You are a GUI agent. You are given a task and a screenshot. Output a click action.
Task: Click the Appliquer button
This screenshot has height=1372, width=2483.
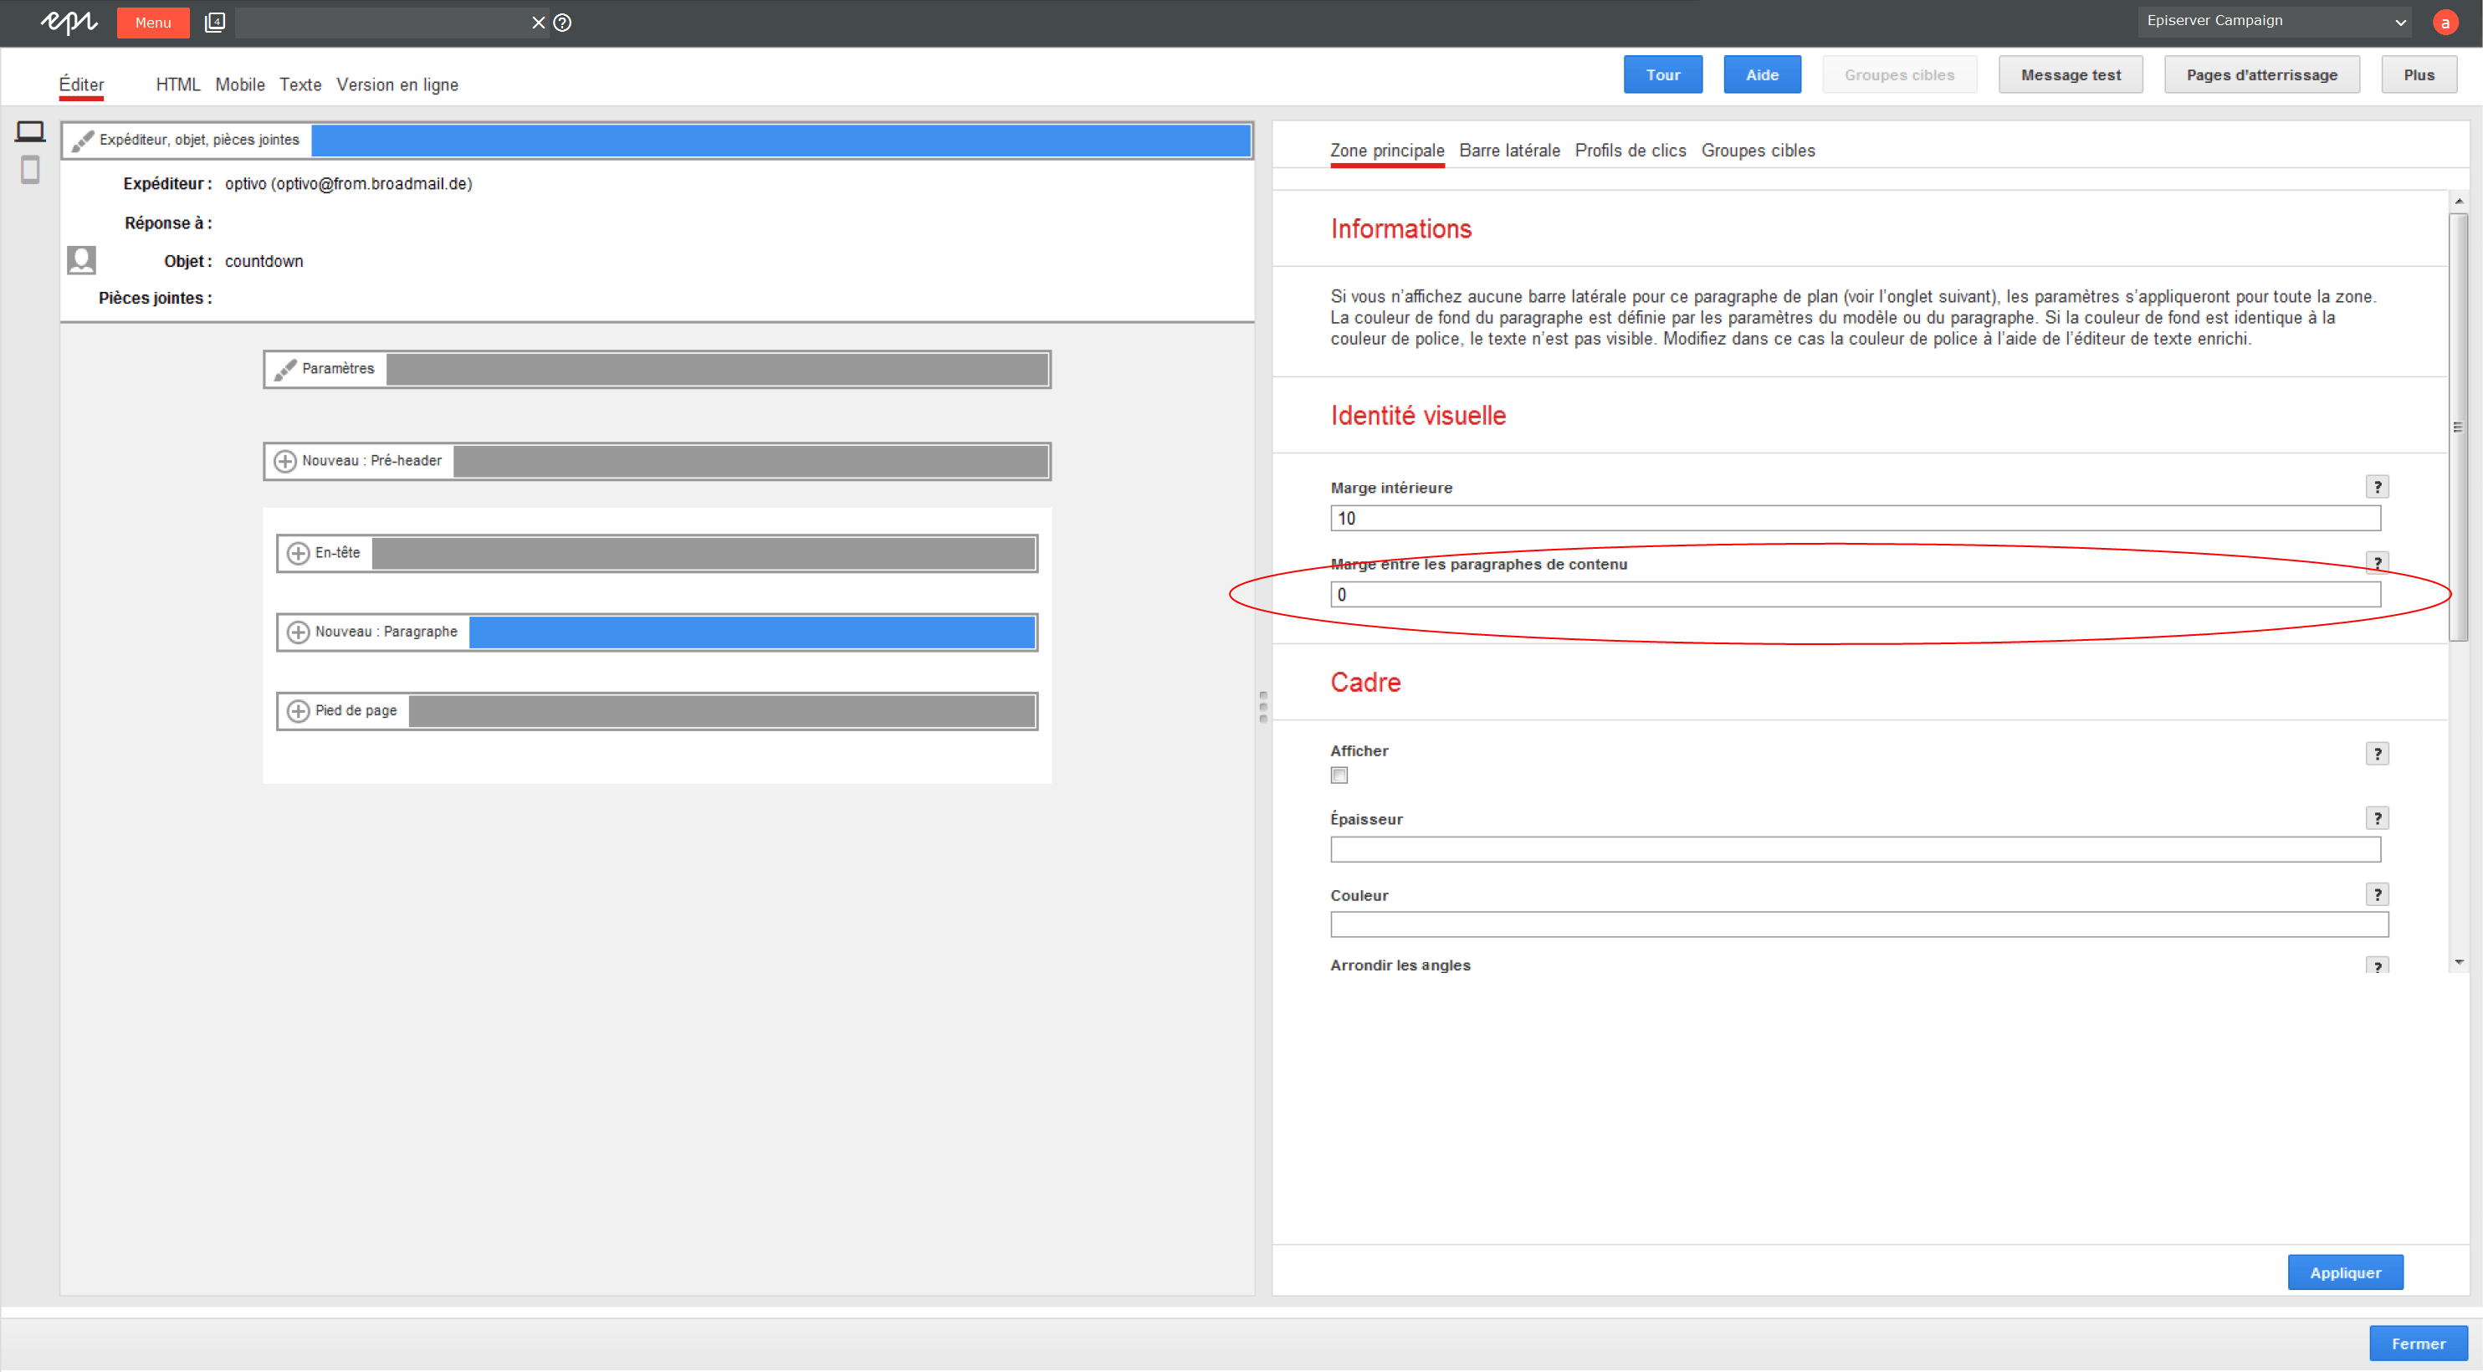tap(2345, 1272)
